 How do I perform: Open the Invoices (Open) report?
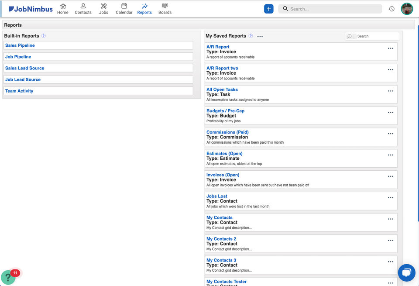pyautogui.click(x=223, y=175)
